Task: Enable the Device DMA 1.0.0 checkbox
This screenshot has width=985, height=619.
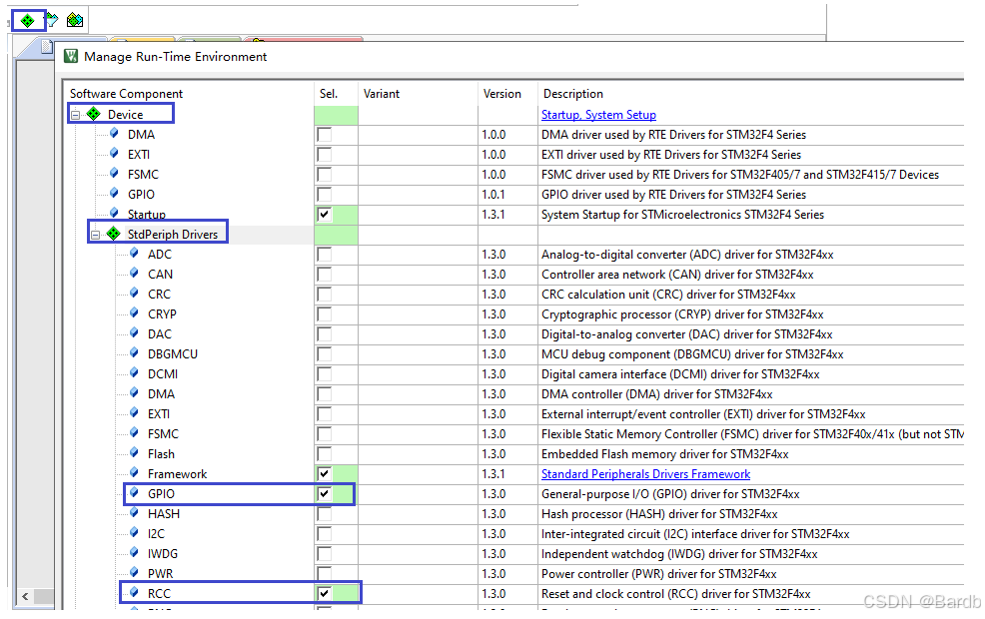Action: click(324, 135)
